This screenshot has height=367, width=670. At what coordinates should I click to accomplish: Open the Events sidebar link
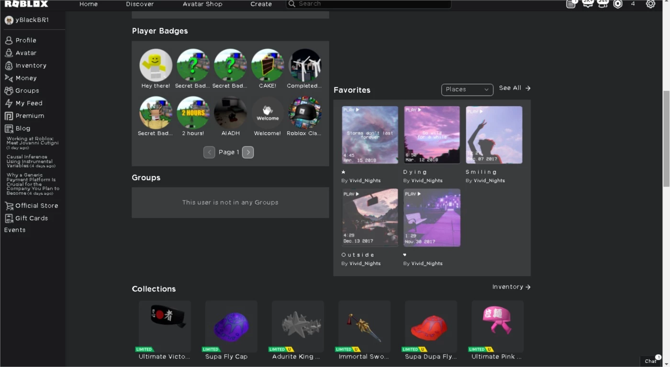(x=15, y=230)
